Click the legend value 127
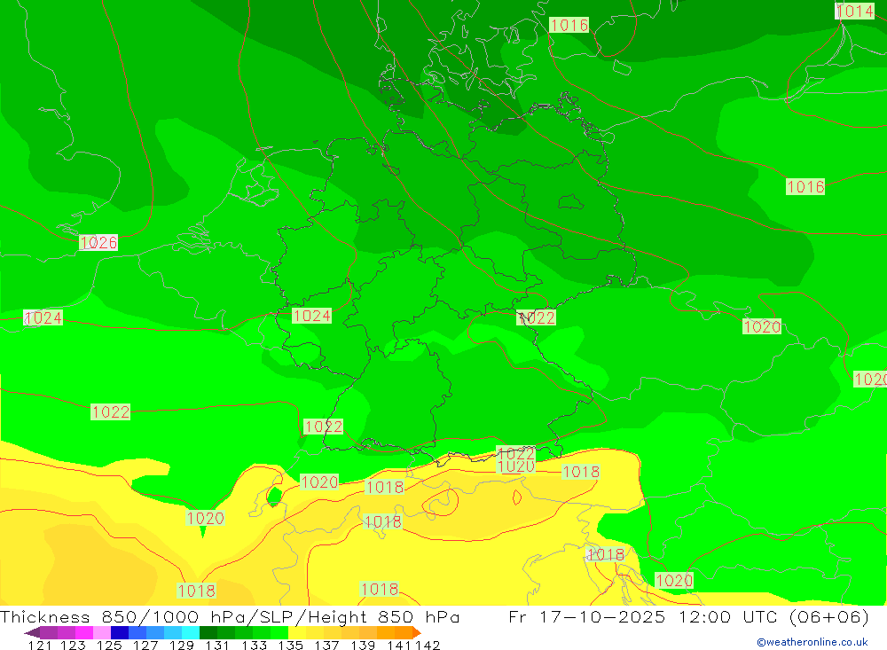The width and height of the screenshot is (887, 650). (x=145, y=645)
